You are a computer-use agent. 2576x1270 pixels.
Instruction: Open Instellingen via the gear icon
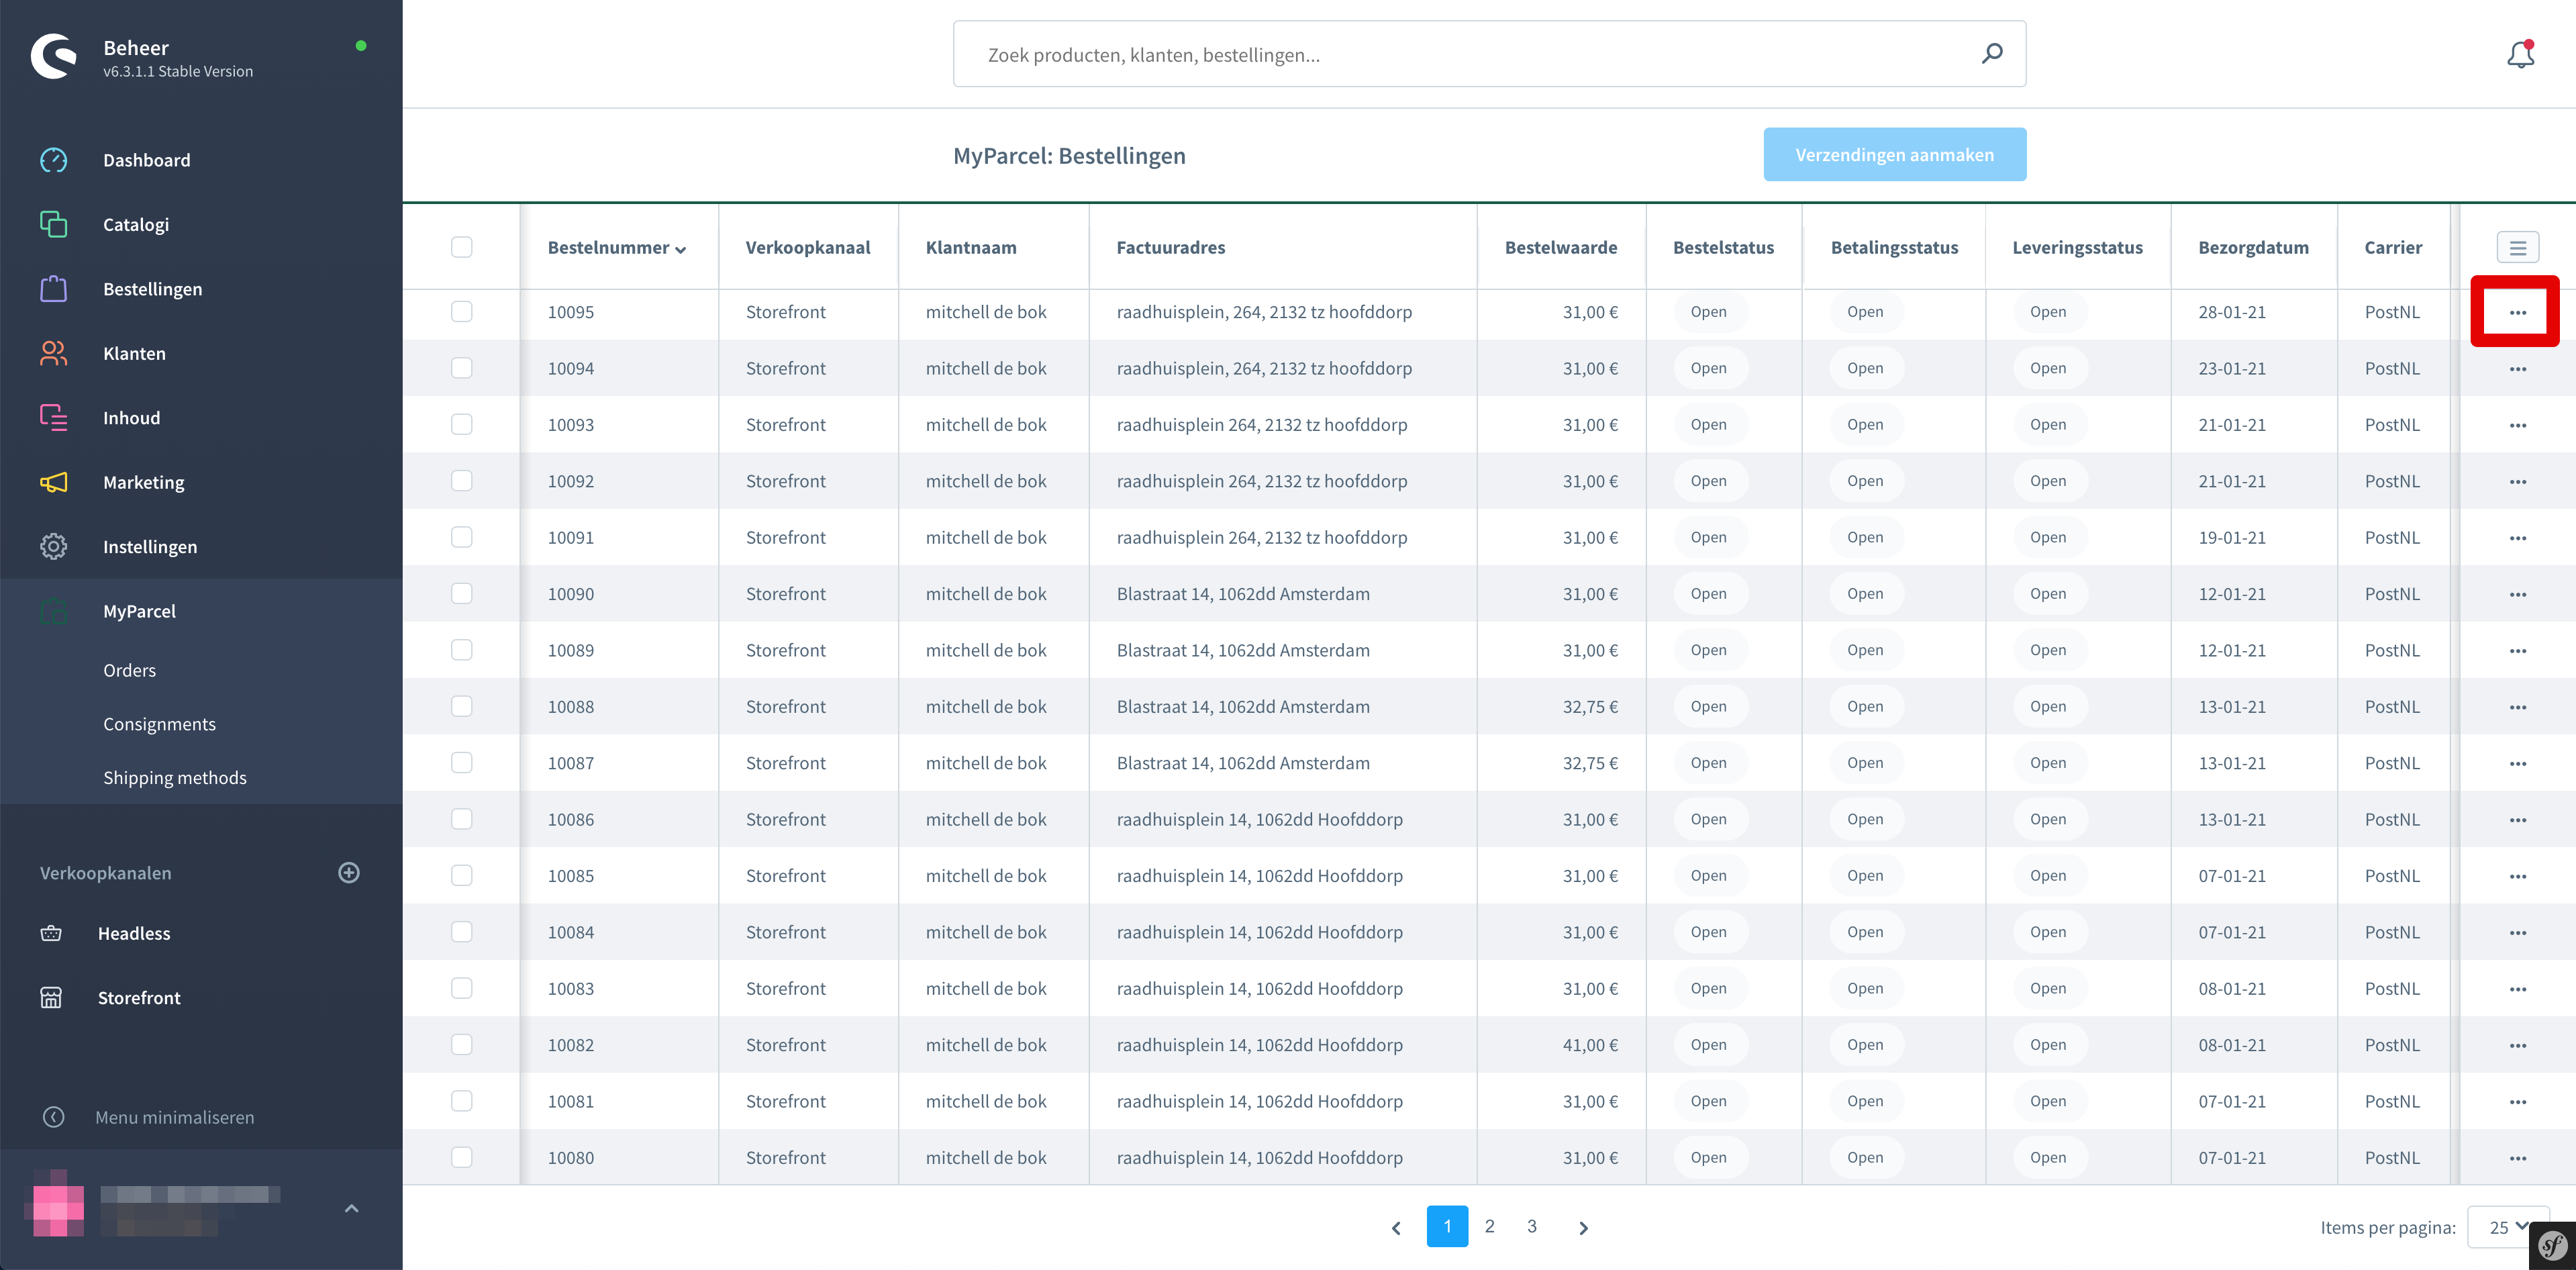click(x=53, y=546)
